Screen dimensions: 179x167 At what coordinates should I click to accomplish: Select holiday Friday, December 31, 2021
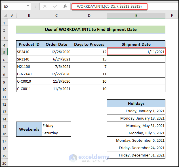136,155
